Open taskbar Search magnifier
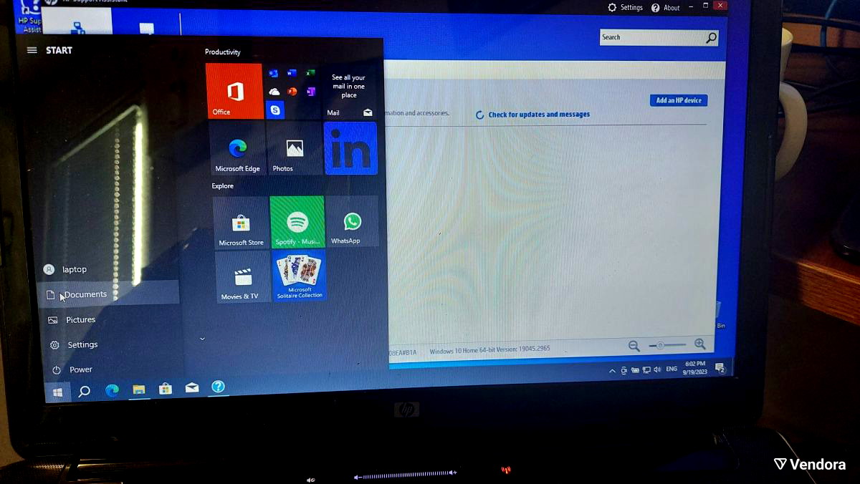 (84, 392)
